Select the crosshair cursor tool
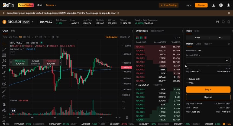The height and width of the screenshot is (126, 233). click(4, 44)
